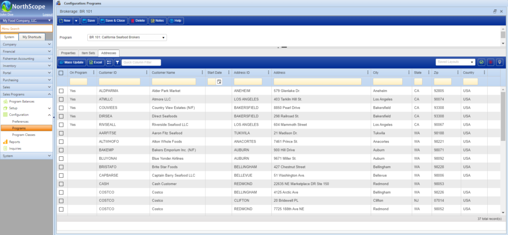Export the grid using the Excel button
The image size is (508, 235).
click(x=95, y=62)
